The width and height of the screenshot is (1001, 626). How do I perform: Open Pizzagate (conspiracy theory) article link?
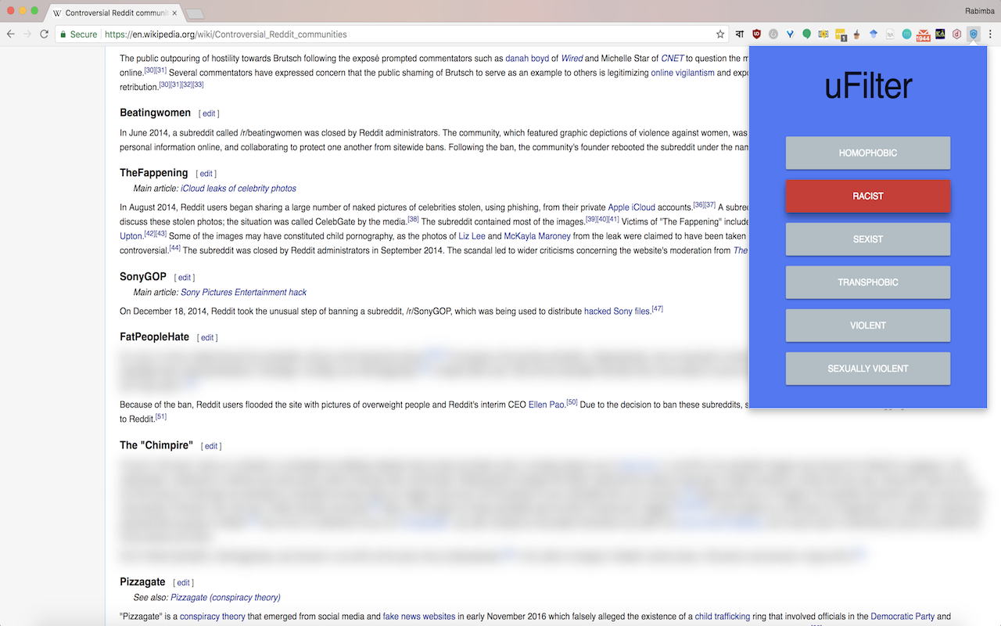click(x=225, y=598)
